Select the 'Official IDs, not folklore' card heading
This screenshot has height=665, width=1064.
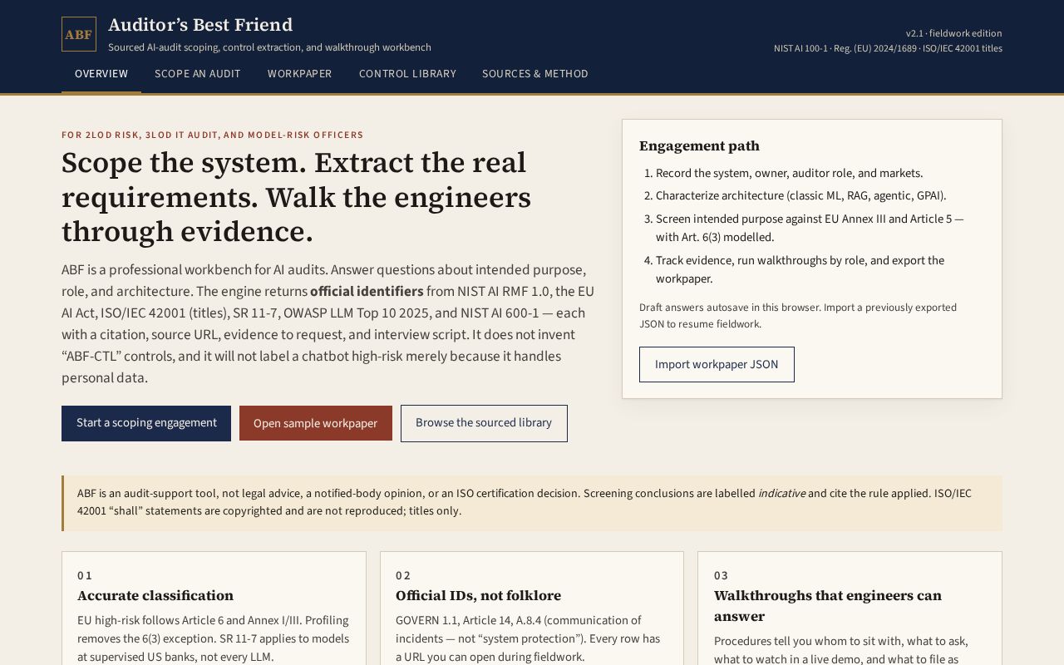(x=478, y=596)
